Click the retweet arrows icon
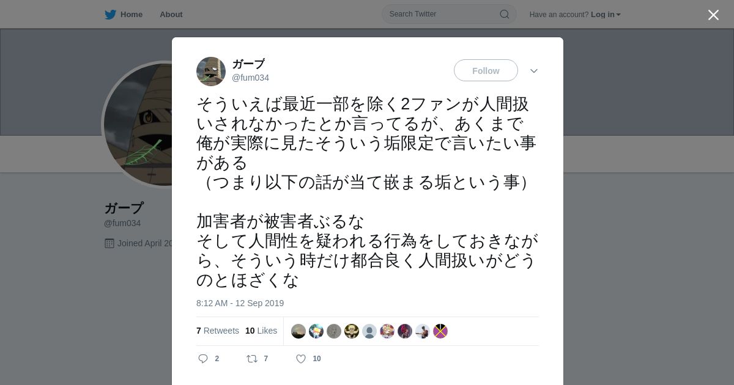Image resolution: width=734 pixels, height=385 pixels. pos(252,359)
